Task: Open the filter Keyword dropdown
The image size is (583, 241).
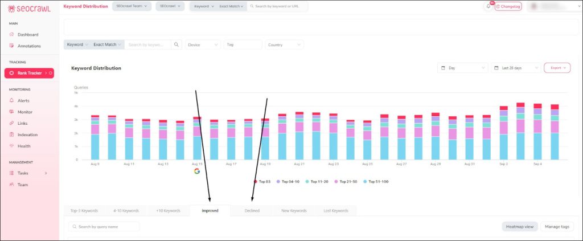Action: [77, 44]
